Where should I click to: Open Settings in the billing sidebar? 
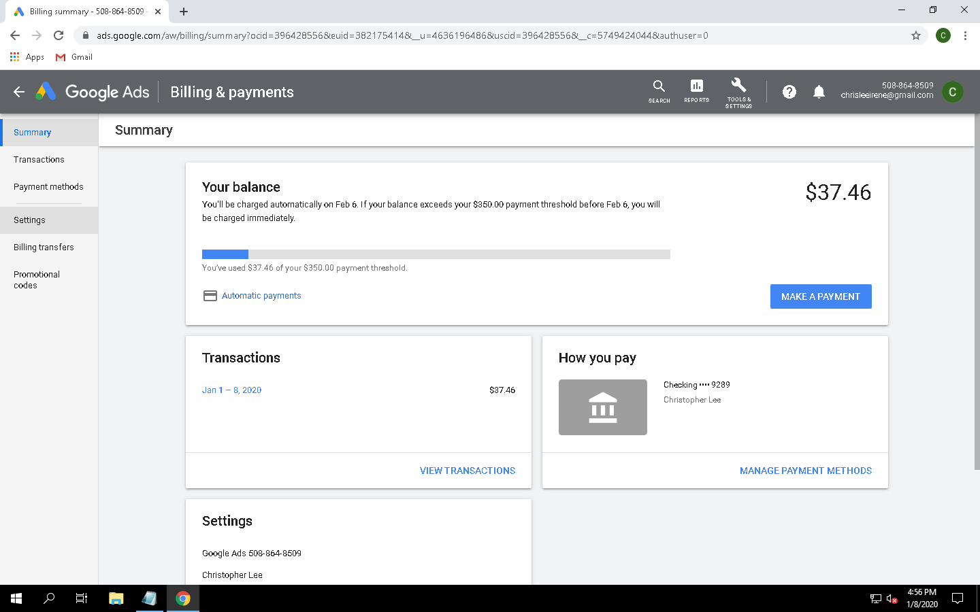click(x=49, y=220)
